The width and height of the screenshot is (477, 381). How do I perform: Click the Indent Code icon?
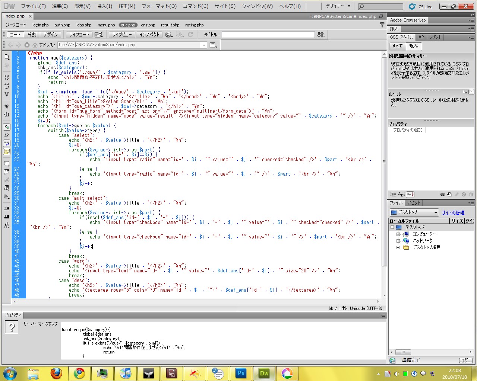tap(7, 208)
